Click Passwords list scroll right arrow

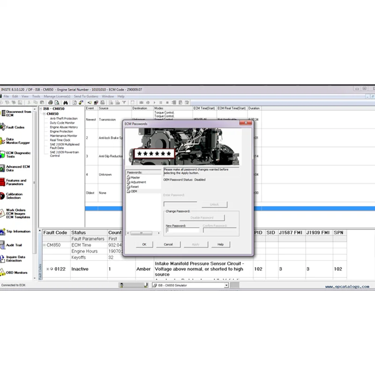(158, 233)
